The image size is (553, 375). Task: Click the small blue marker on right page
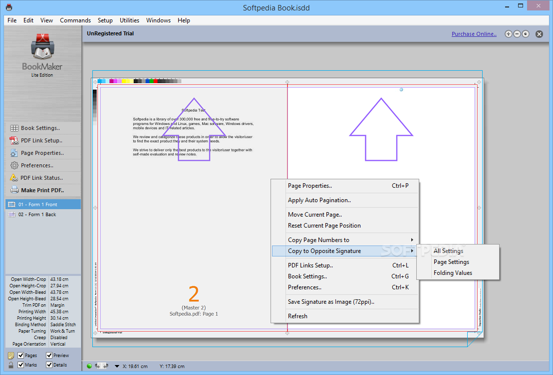tap(401, 90)
